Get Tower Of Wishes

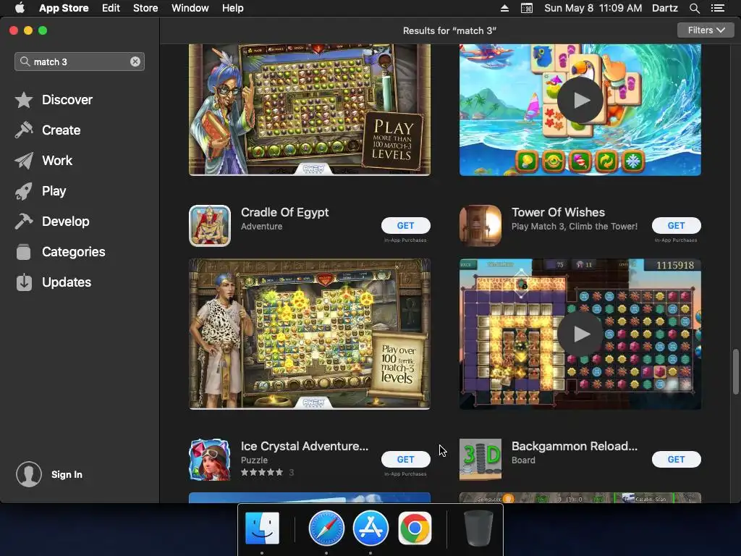click(x=677, y=226)
